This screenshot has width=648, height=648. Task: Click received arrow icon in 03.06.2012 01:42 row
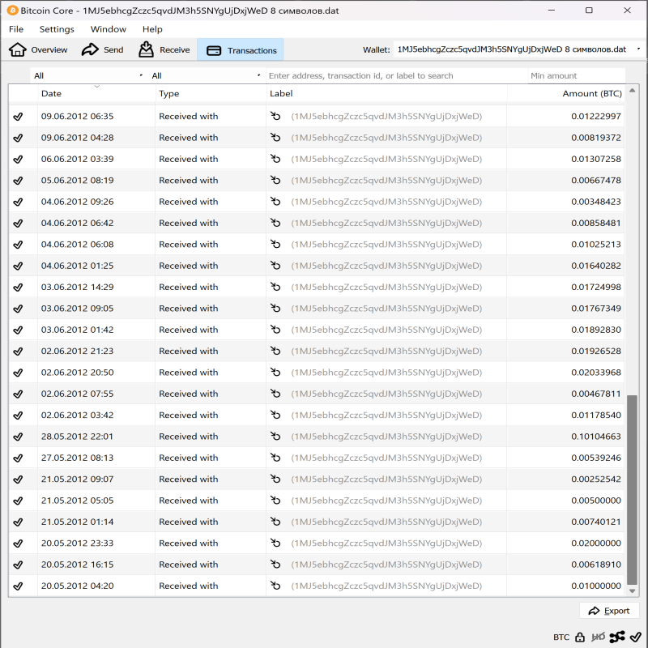pos(275,330)
